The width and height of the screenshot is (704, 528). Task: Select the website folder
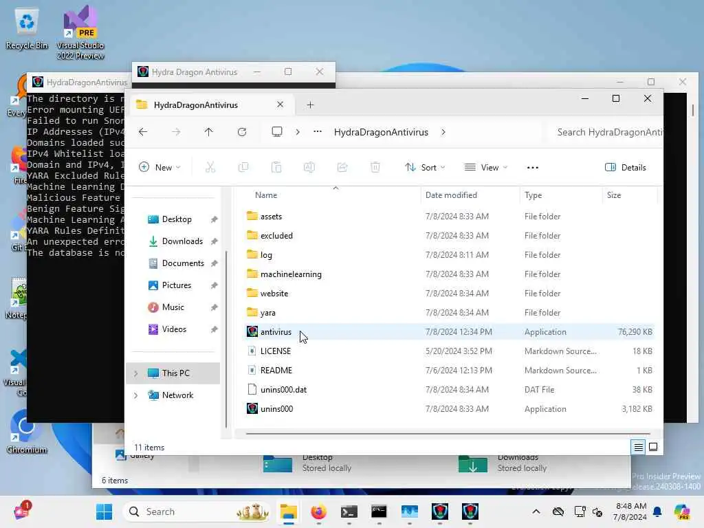274,294
